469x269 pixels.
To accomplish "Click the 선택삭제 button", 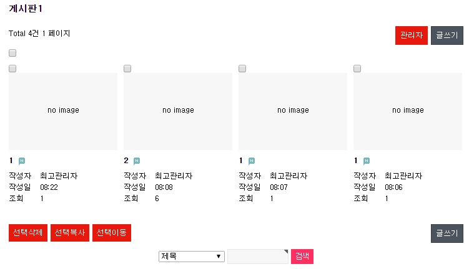I will pyautogui.click(x=28, y=233).
